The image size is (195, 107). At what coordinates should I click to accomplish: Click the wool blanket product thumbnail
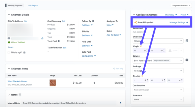(53, 83)
